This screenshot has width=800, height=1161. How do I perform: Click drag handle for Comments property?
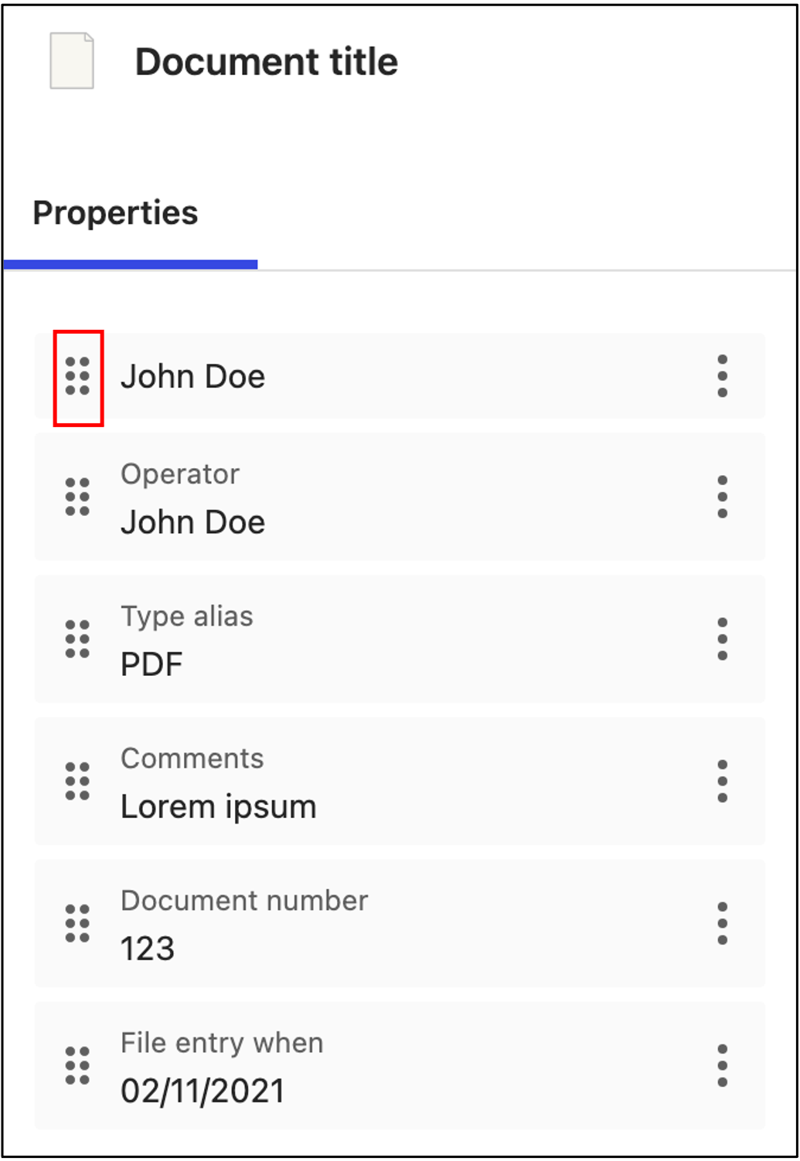pos(77,781)
